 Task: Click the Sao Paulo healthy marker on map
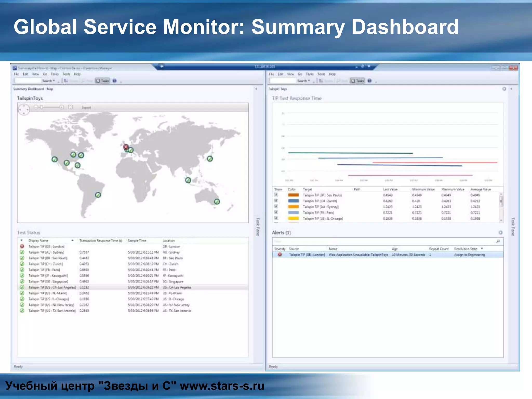[98, 195]
